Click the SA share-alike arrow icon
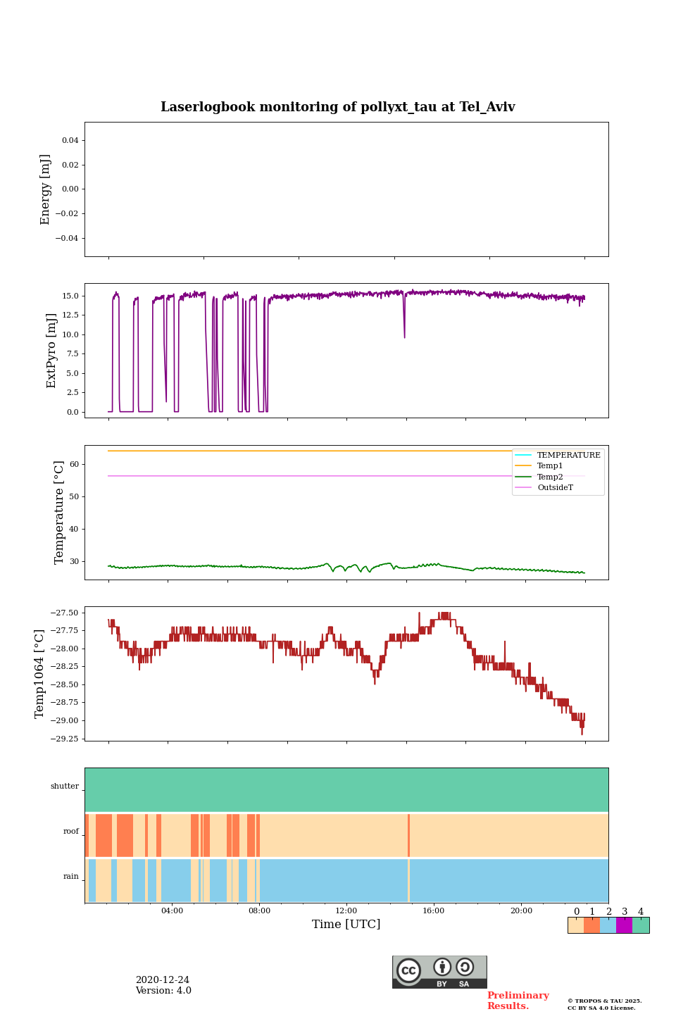Viewport: 676px width, 1014px height. (x=465, y=967)
